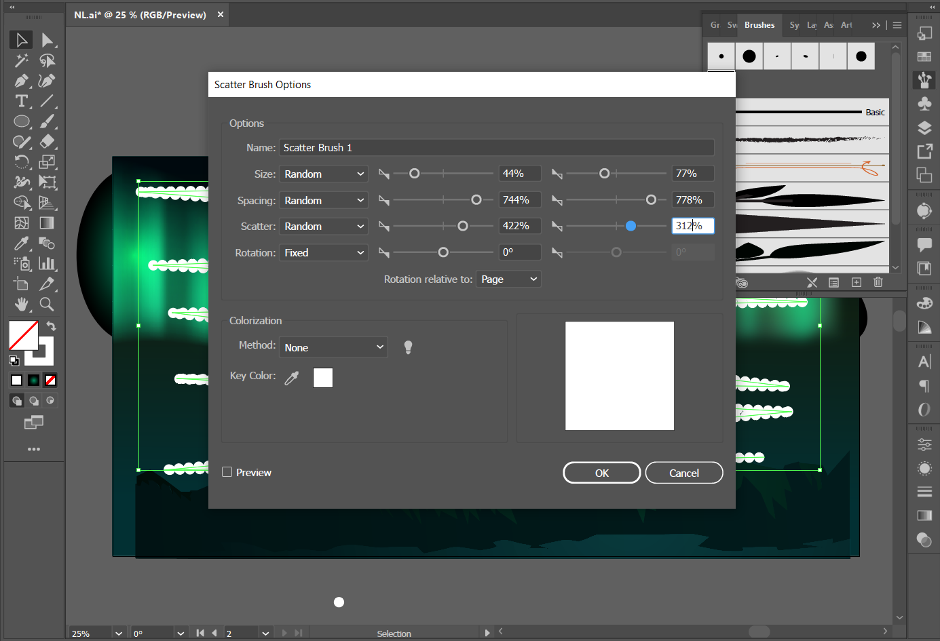
Task: Select the NL.ai document tab
Action: [140, 15]
